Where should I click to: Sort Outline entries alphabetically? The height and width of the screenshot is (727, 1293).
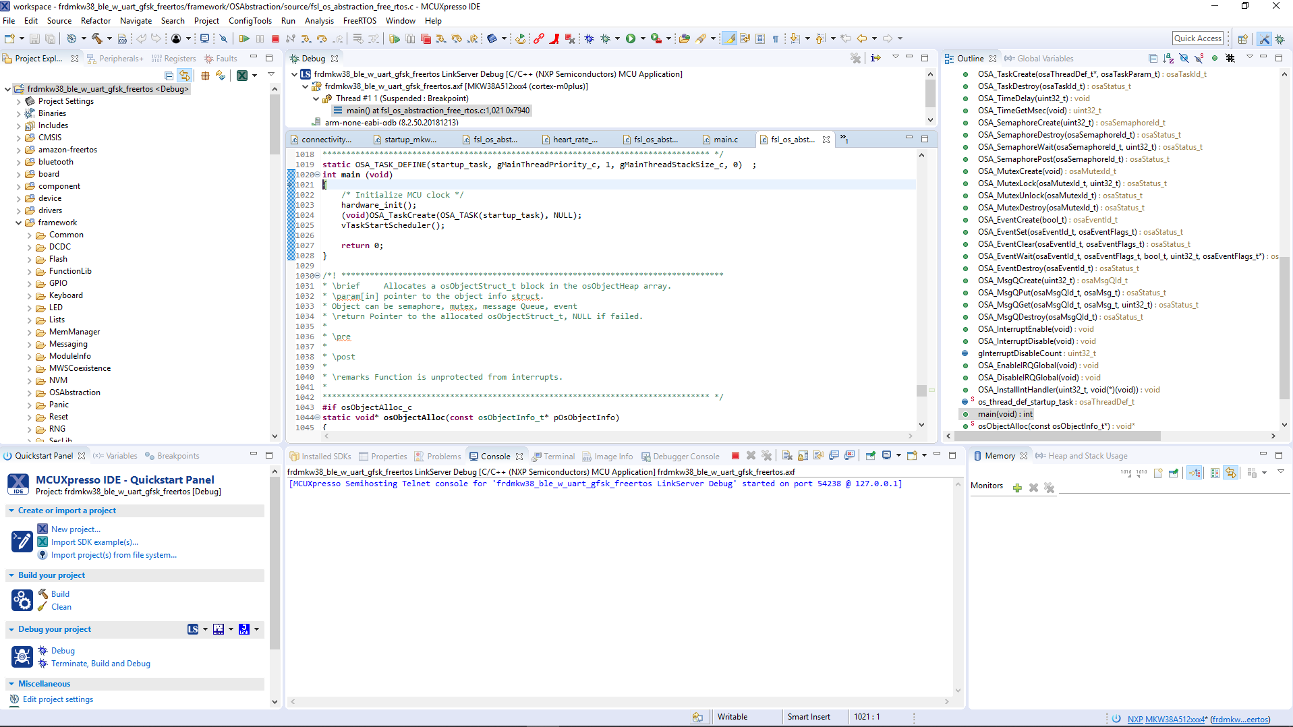click(x=1168, y=59)
